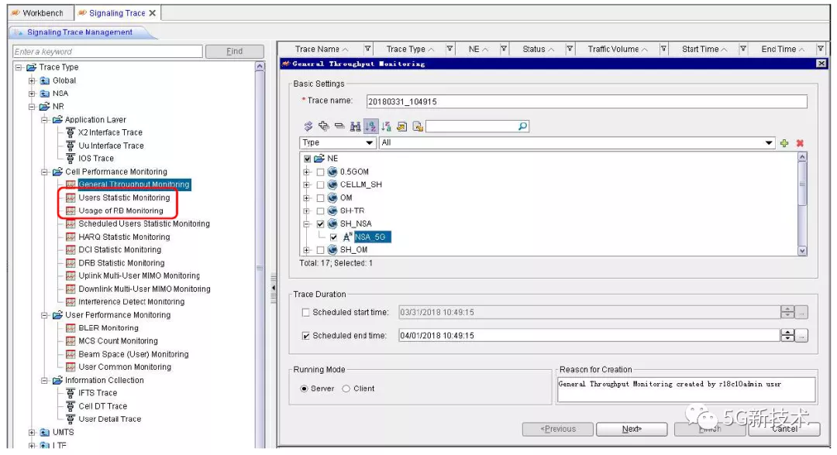Select the sort descending Z-A icon
The image size is (837, 455).
(x=387, y=126)
